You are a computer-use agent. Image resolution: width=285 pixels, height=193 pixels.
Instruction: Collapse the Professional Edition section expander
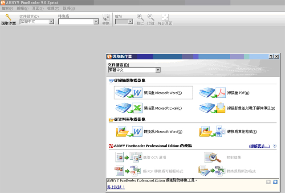(275, 146)
